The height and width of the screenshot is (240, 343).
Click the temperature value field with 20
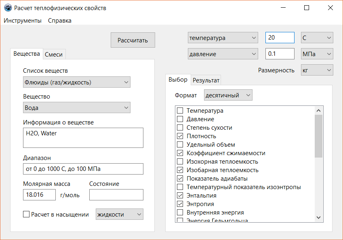tap(280, 38)
